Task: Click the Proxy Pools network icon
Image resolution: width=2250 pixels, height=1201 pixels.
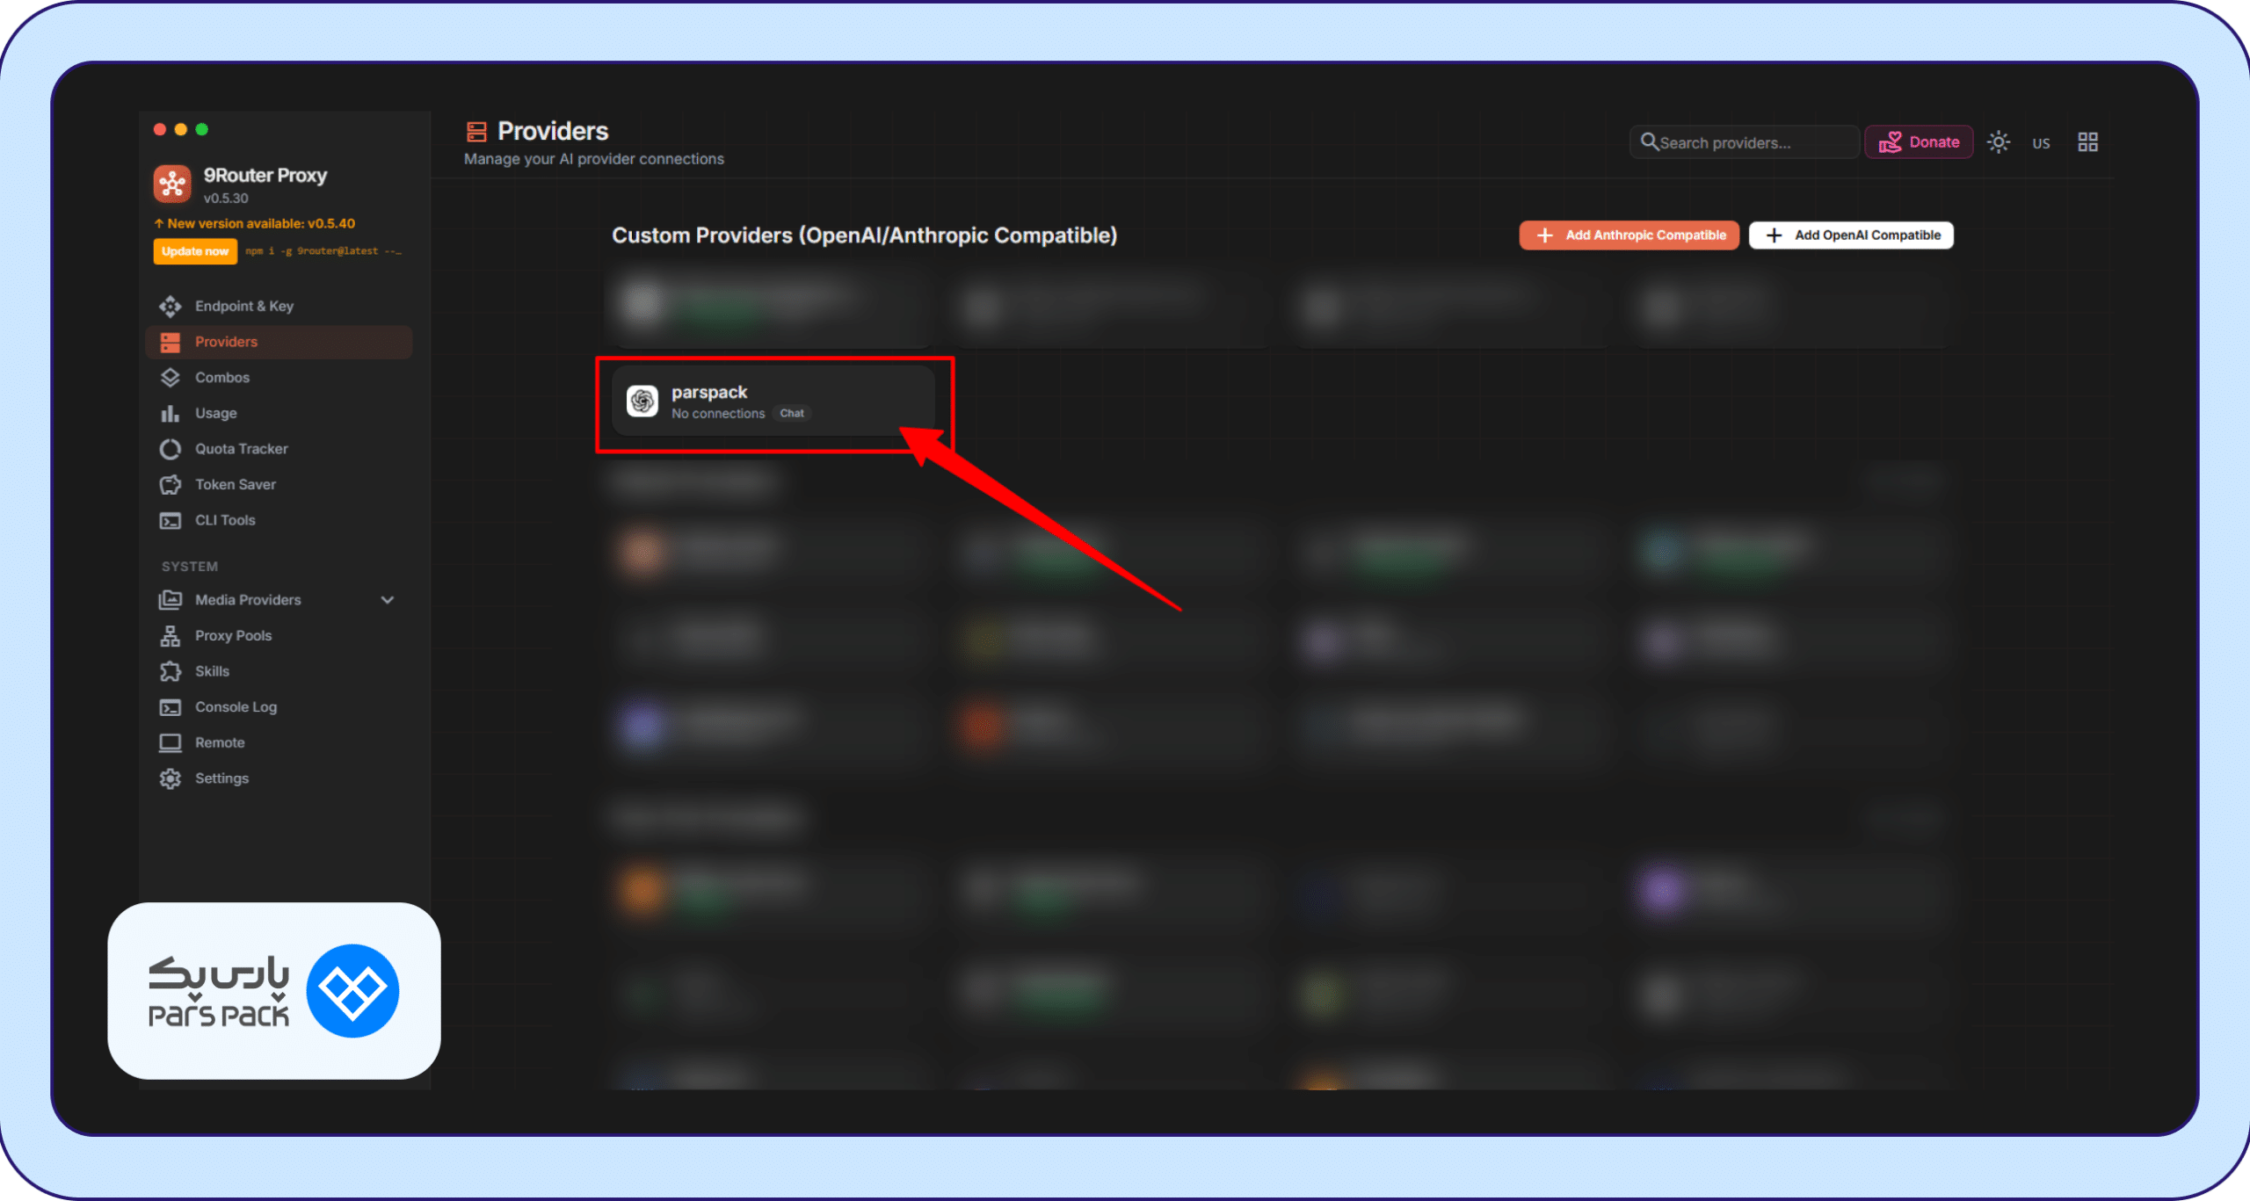Action: click(x=171, y=635)
